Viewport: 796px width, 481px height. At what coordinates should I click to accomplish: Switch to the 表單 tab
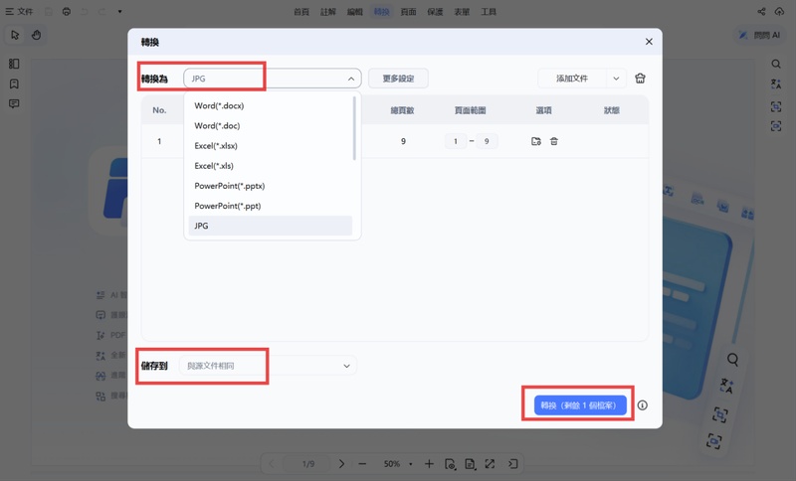click(462, 12)
